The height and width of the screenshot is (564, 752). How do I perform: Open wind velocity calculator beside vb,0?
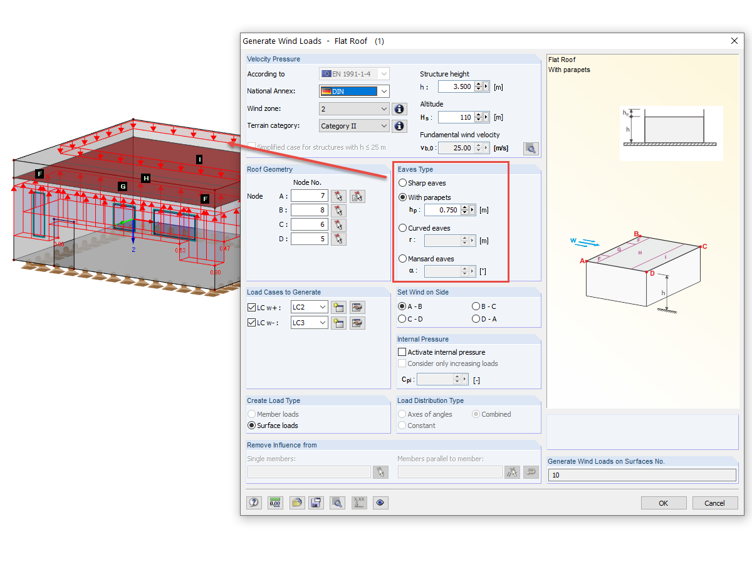pyautogui.click(x=531, y=149)
